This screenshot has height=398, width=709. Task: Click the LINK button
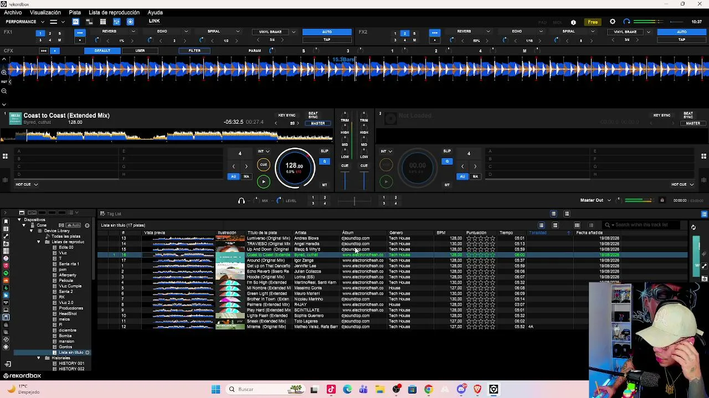click(154, 22)
